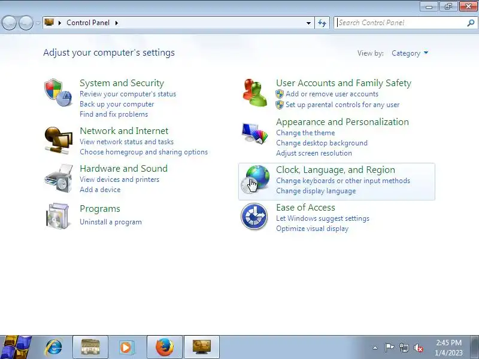The height and width of the screenshot is (359, 479).
Task: Launch Windows Media Player from the taskbar
Action: coord(126,348)
